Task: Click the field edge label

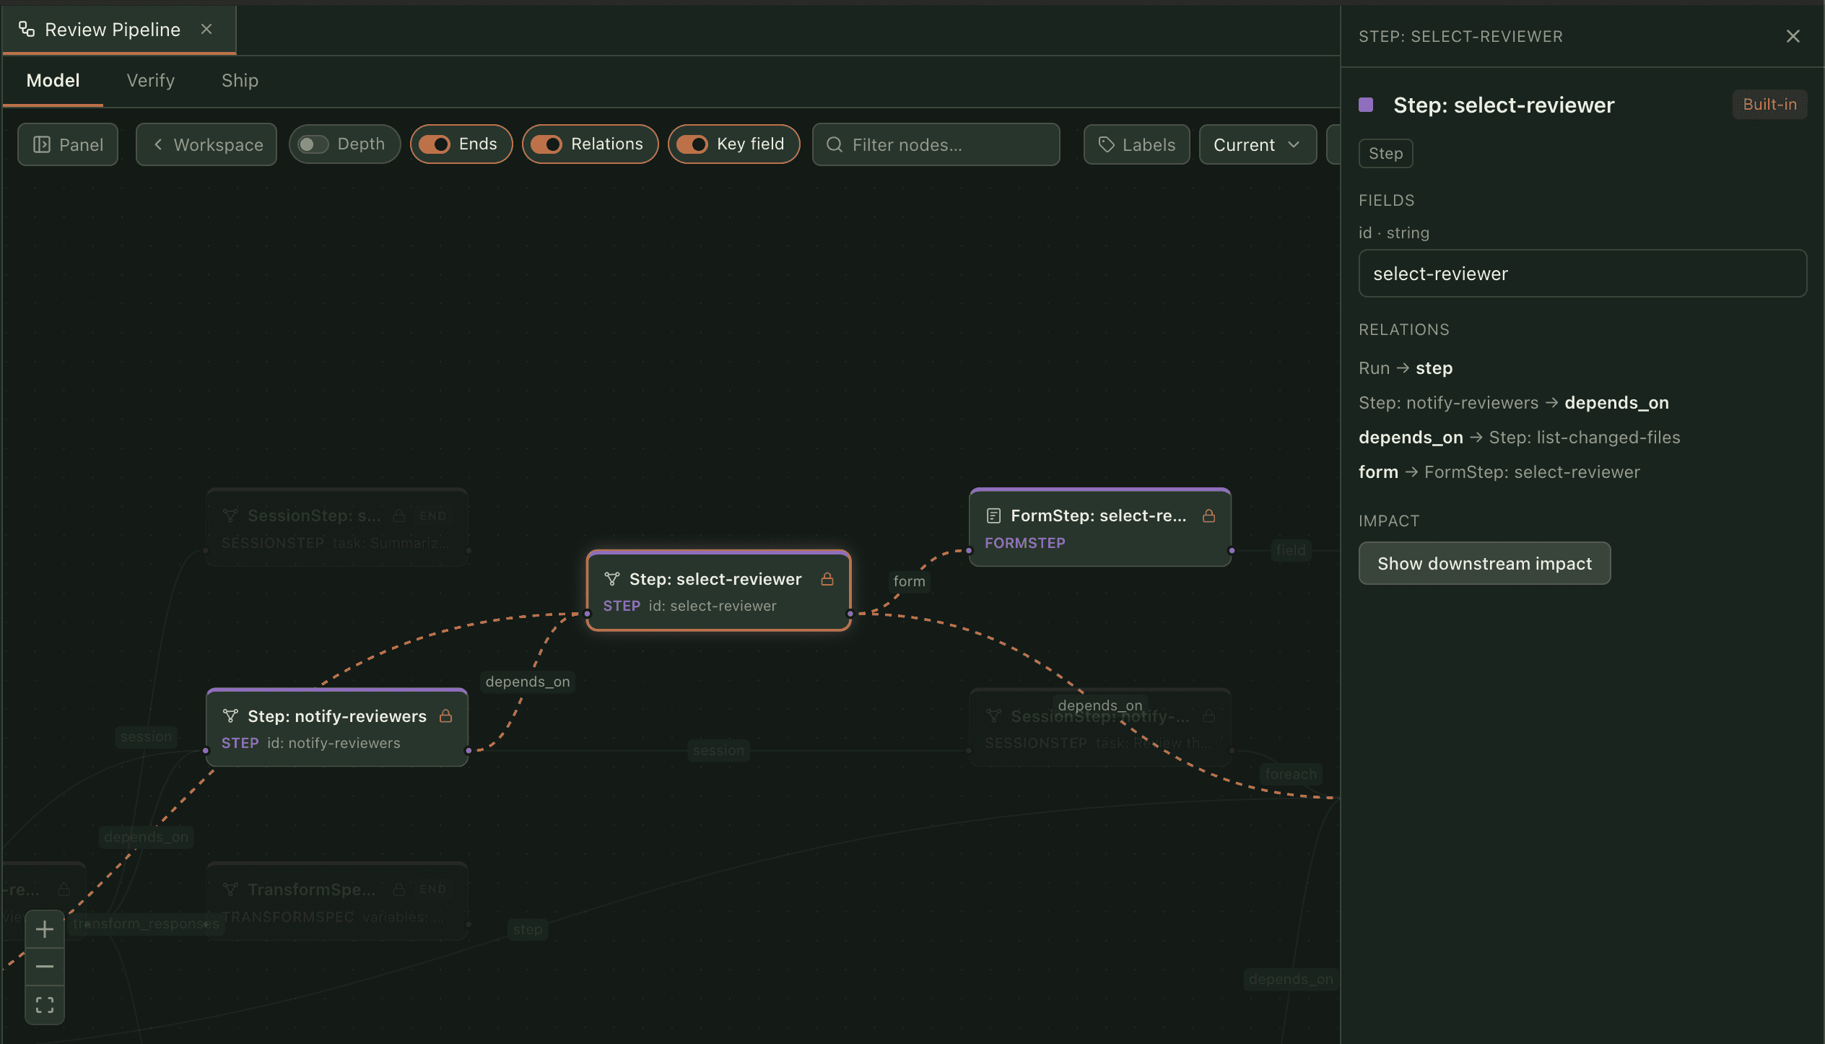Action: tap(1291, 550)
